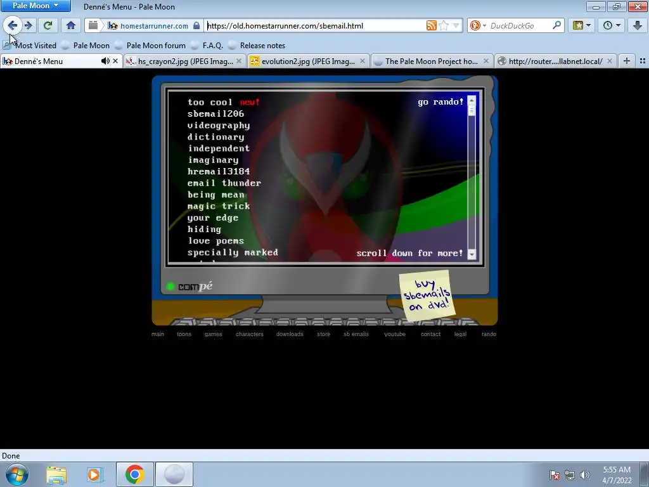Subscribe via the RSS feed icon
This screenshot has height=487, width=649.
[431, 25]
